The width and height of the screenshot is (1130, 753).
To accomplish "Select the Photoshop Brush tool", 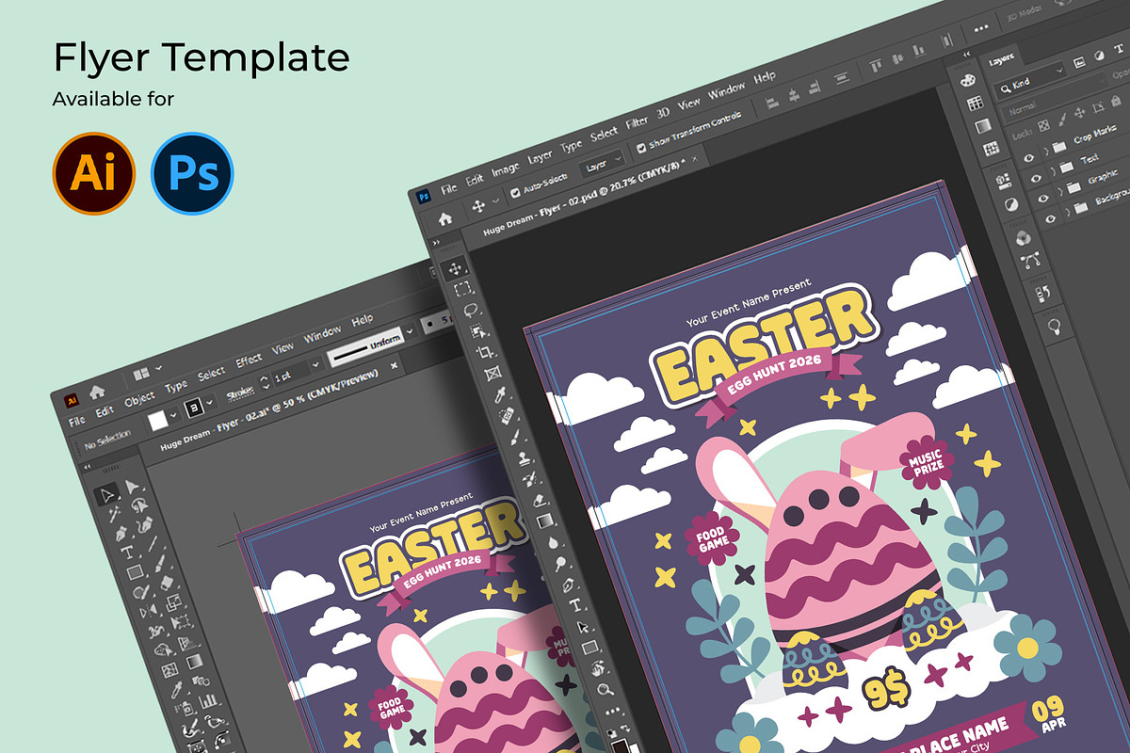I will pos(515,437).
